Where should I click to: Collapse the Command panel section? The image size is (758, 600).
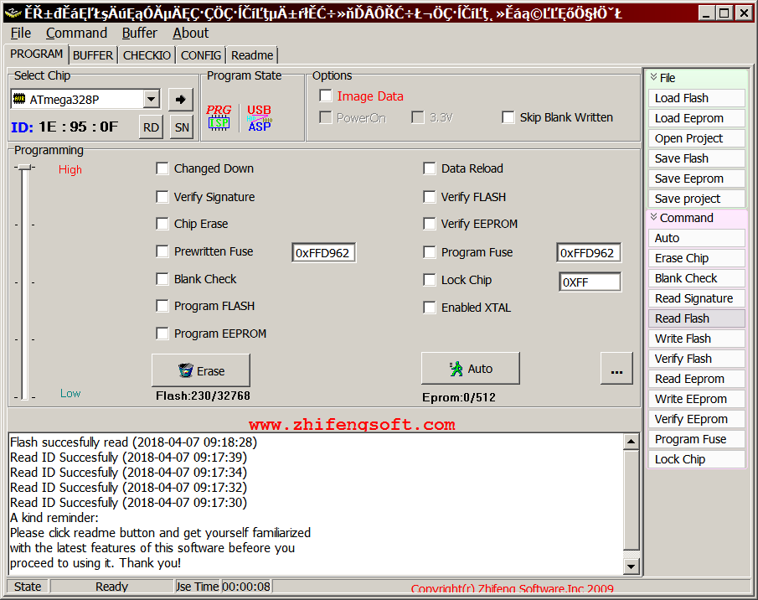653,217
